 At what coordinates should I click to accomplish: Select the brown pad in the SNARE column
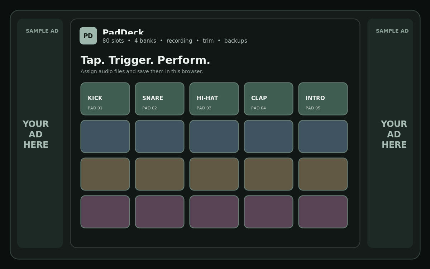159,174
